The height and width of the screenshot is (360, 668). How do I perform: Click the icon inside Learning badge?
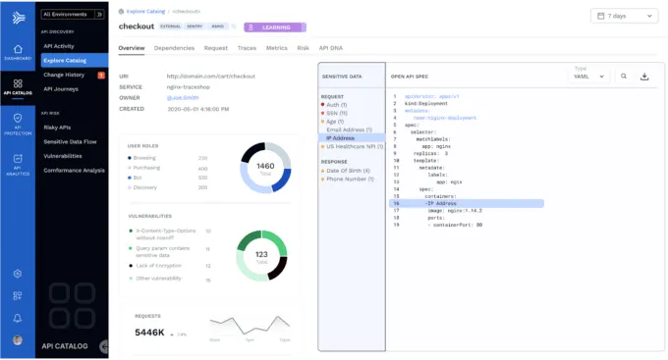tap(250, 27)
